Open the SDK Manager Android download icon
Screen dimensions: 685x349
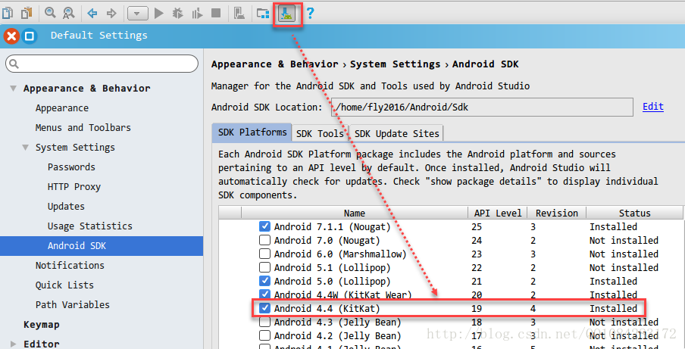tap(287, 14)
